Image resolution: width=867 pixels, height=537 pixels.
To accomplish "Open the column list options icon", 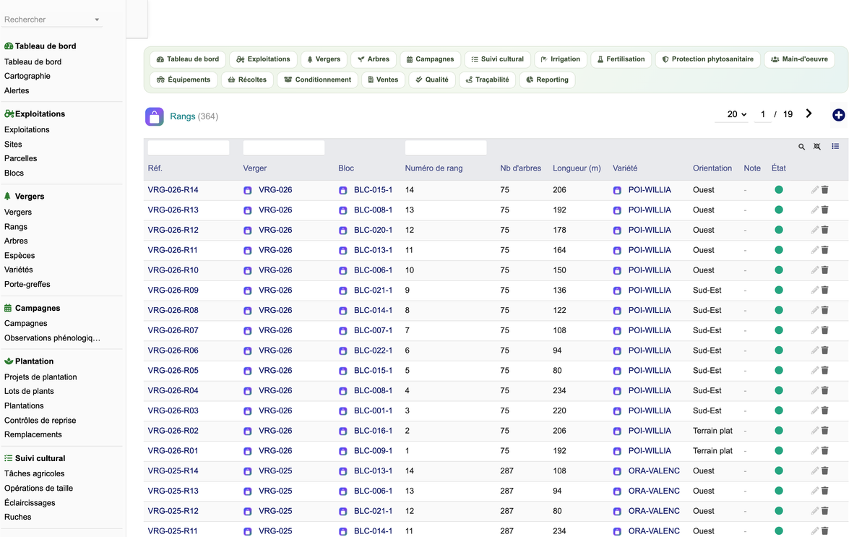I will (x=835, y=147).
